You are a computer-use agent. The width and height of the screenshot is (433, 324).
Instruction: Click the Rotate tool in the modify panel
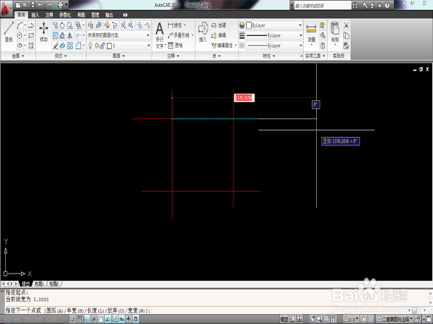click(x=62, y=26)
